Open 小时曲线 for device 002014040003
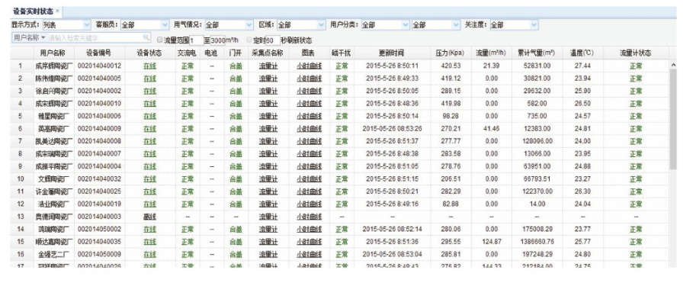 [309, 217]
